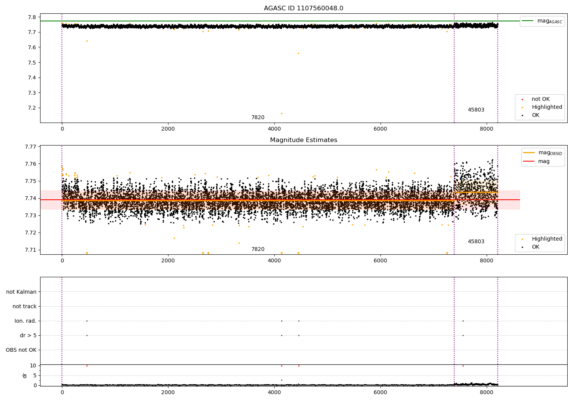Image resolution: width=573 pixels, height=401 pixels.
Task: Select "Highlighted" in the top plot legend
Action: (x=547, y=107)
